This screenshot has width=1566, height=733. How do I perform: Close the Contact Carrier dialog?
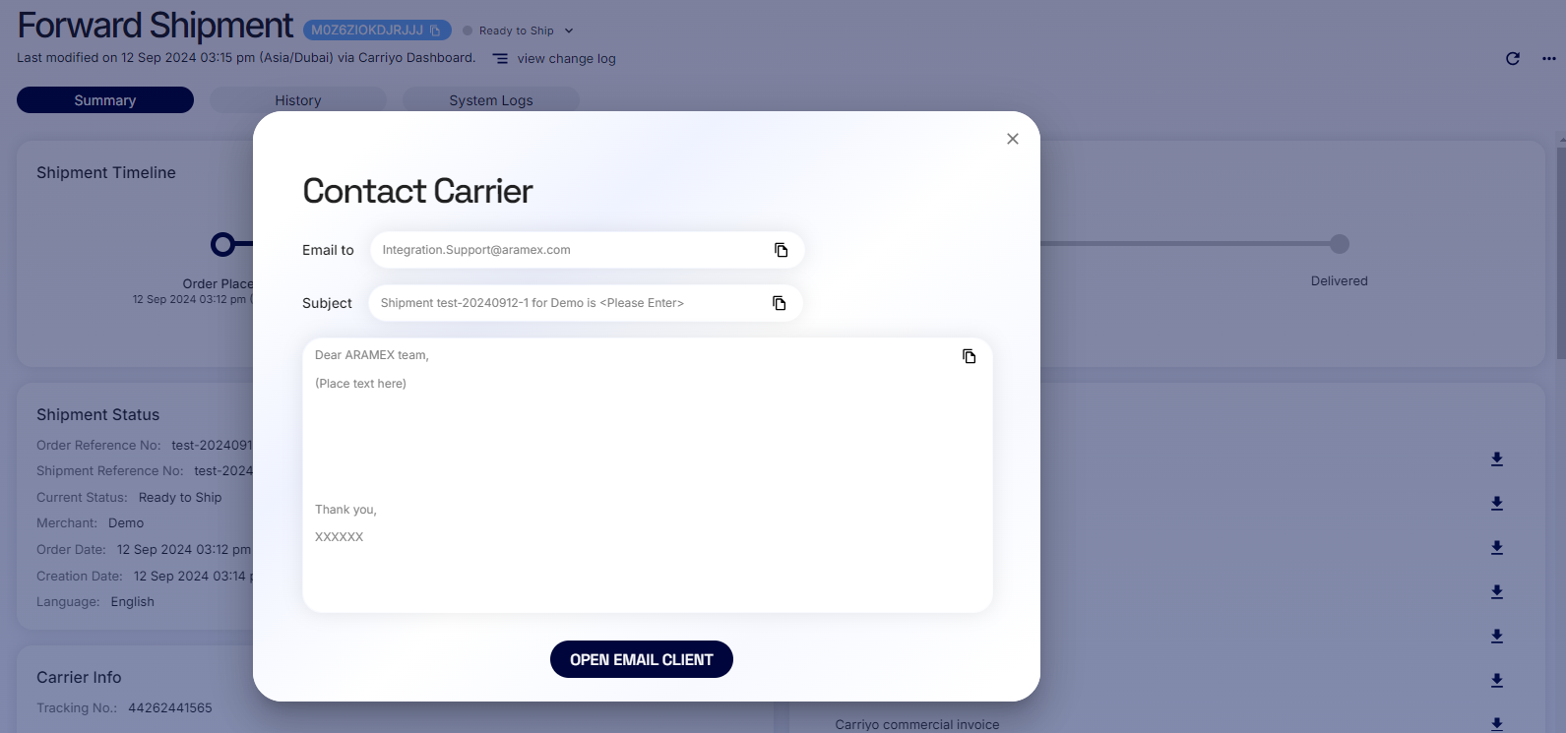pyautogui.click(x=1012, y=139)
